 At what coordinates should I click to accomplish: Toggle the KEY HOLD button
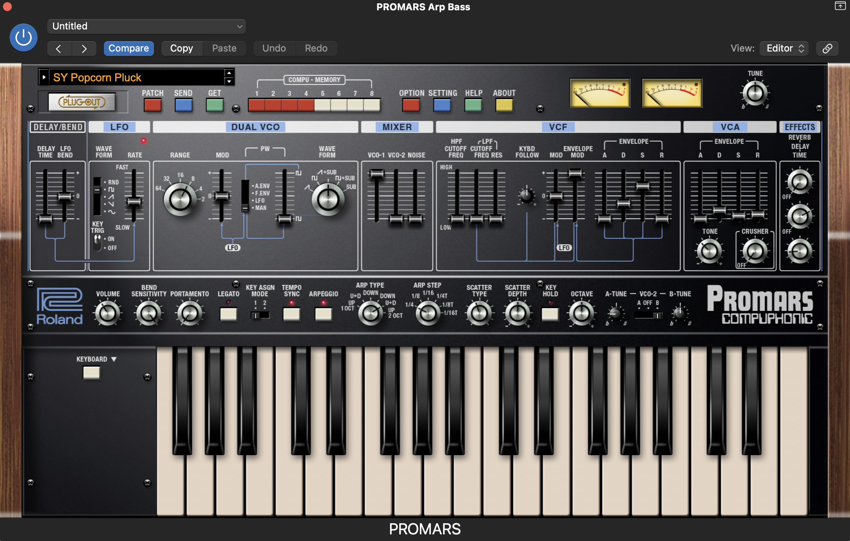tap(550, 314)
